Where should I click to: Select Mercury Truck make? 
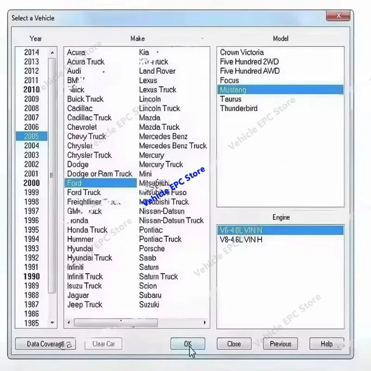(x=161, y=164)
